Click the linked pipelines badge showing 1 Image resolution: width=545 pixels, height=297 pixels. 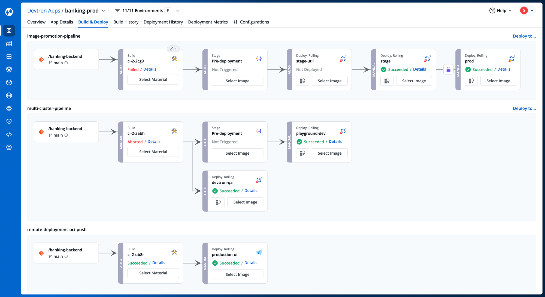(173, 49)
